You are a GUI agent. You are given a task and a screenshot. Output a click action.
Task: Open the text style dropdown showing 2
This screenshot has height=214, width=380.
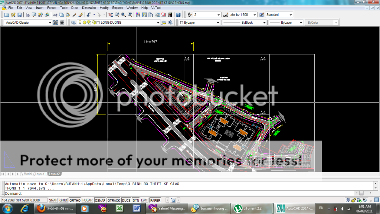(218, 15)
